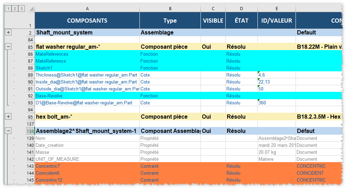Viewport: 349px width, 191px height.
Task: Click Thickness cell value 4,6
Action: pos(276,75)
